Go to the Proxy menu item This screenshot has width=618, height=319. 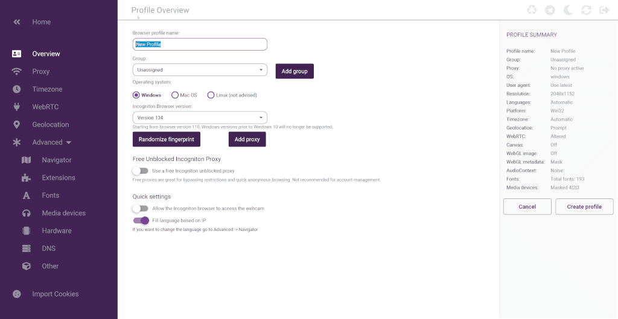40,72
